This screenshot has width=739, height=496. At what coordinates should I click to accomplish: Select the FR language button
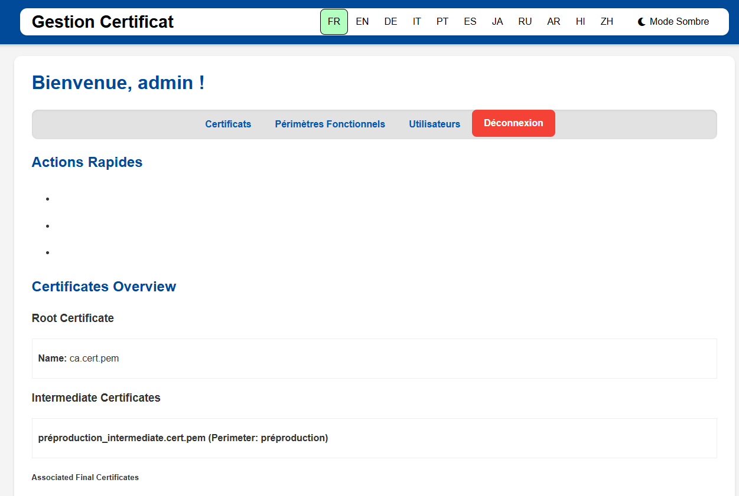(334, 22)
